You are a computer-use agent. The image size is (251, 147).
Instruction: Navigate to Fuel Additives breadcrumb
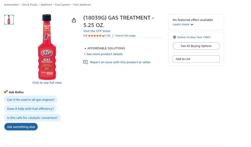point(82,5)
